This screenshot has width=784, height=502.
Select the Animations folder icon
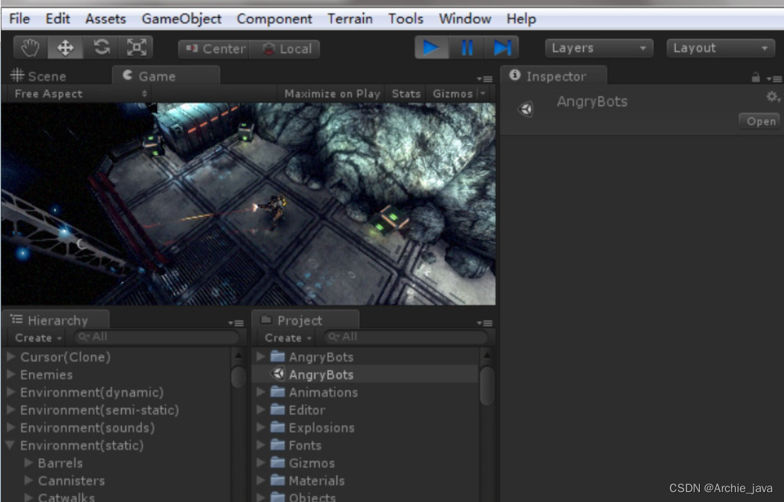click(278, 392)
